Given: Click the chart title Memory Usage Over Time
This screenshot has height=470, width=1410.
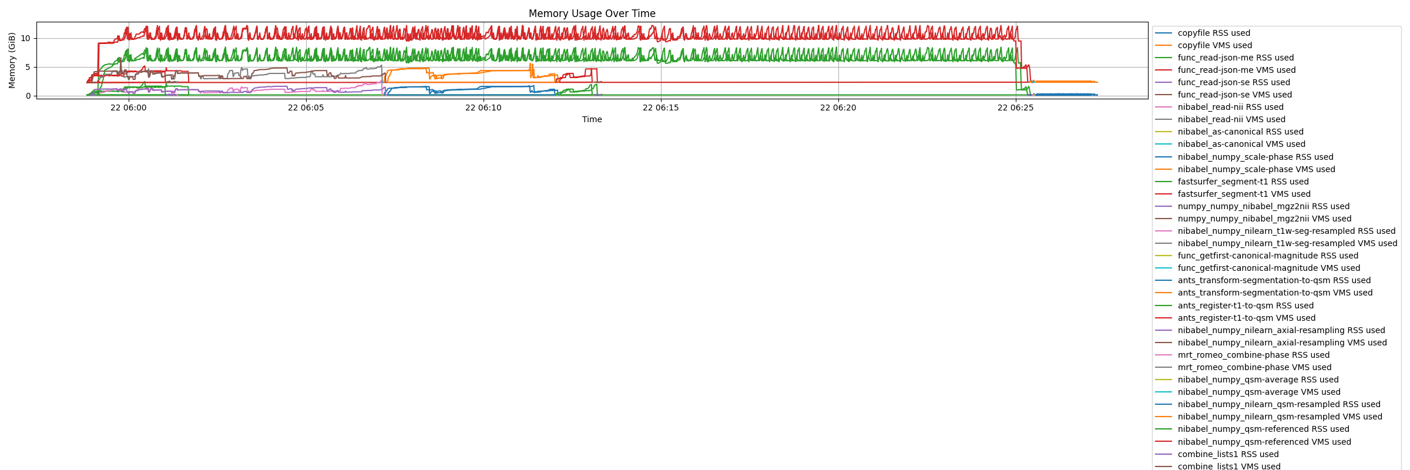Looking at the screenshot, I should [x=592, y=14].
